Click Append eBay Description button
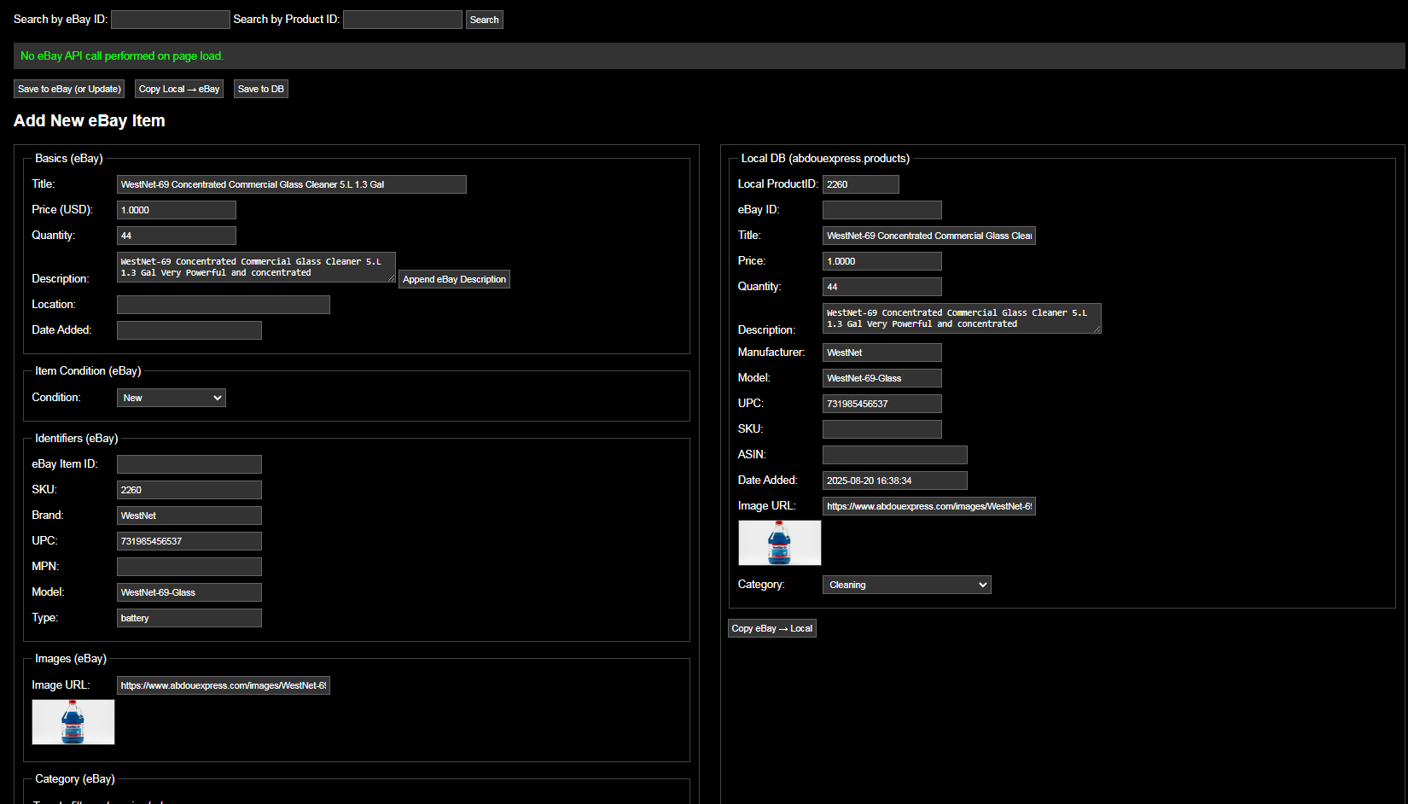Image resolution: width=1408 pixels, height=804 pixels. coord(454,279)
